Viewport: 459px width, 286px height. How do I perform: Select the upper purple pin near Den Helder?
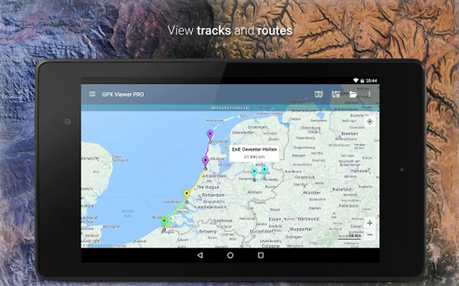[210, 135]
